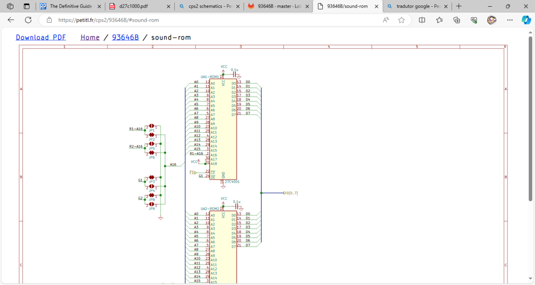
Task: Switch to the 93646B master tab
Action: coord(279,7)
